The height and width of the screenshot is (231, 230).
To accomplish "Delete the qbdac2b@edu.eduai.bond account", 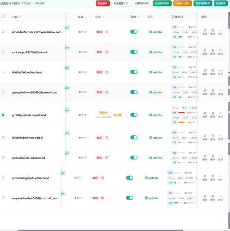I will tap(212, 158).
